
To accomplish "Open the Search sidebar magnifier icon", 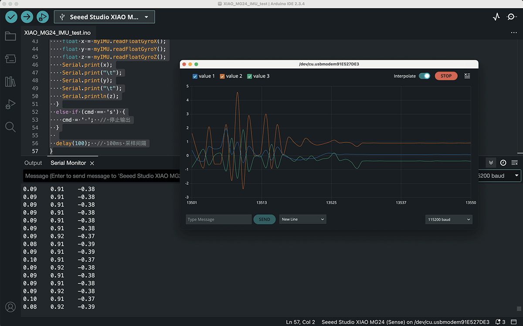I will [10, 127].
